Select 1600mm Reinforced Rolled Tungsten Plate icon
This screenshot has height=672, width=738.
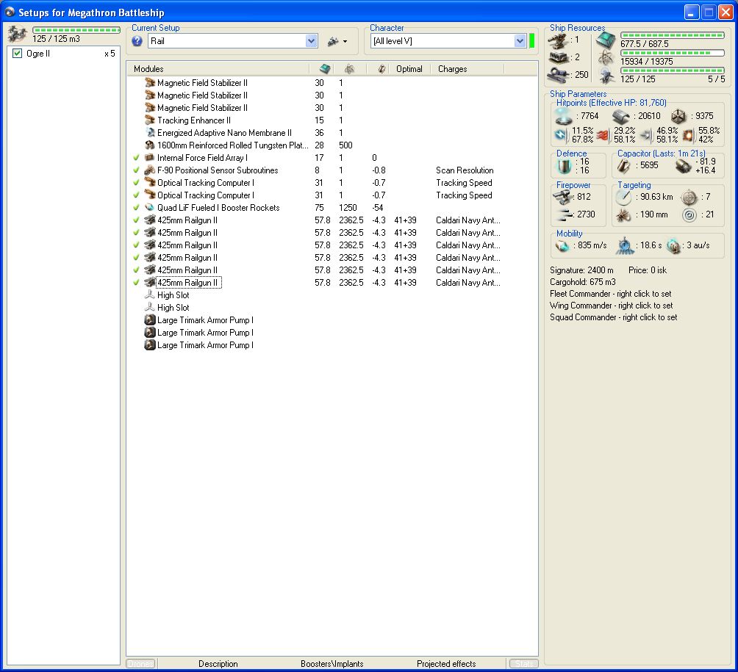point(150,145)
